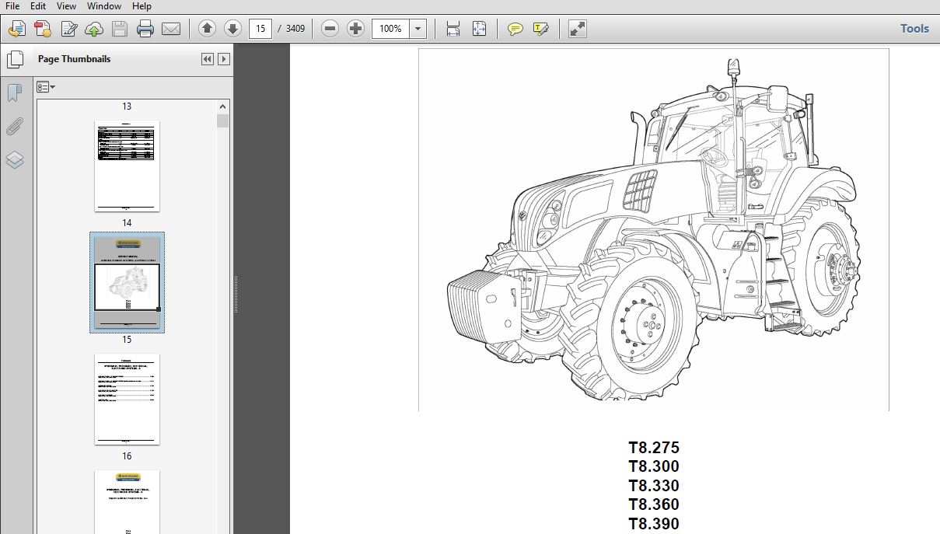
Task: Open the Window menu
Action: [103, 6]
